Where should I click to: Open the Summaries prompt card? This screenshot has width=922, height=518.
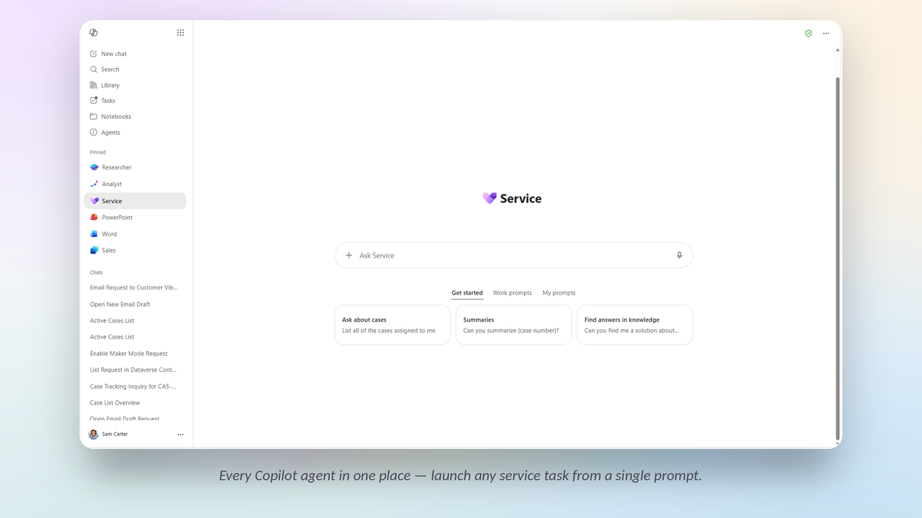pyautogui.click(x=514, y=325)
